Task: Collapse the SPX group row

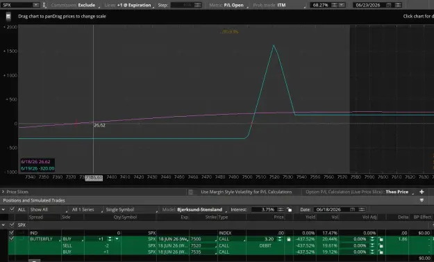Action: click(3, 225)
